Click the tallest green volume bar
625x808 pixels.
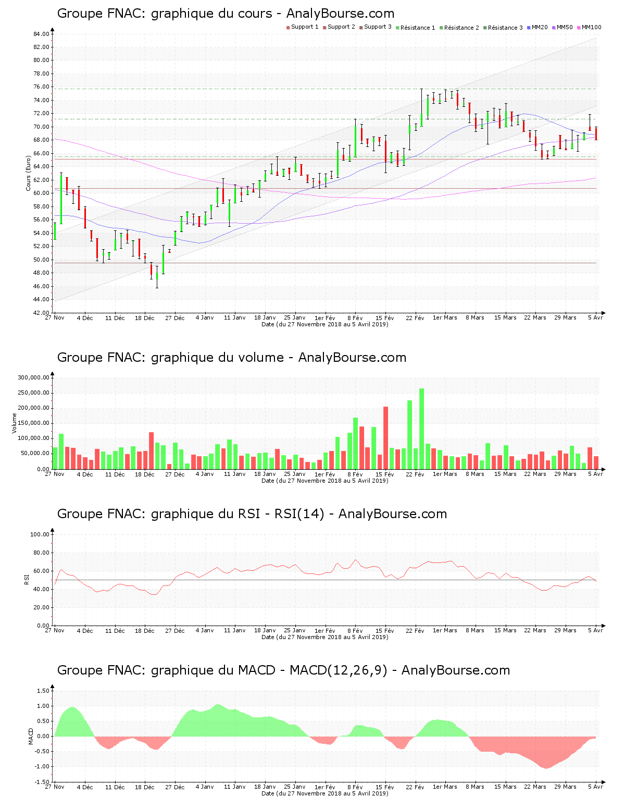421,429
